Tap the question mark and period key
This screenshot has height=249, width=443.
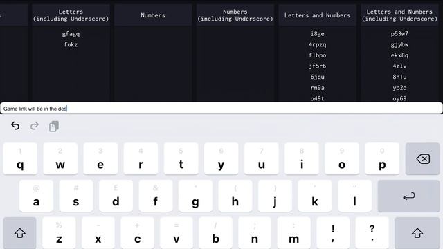372,233
